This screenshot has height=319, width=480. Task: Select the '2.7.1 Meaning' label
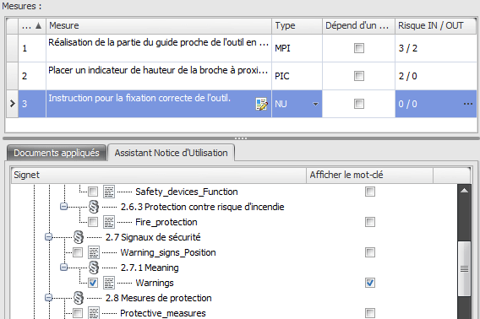[x=150, y=268]
